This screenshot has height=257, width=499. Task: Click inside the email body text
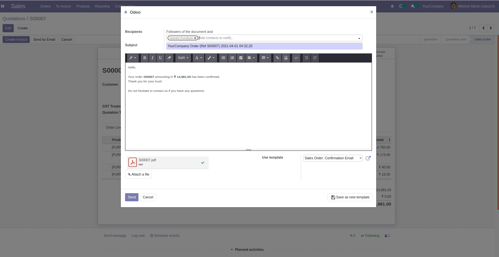pyautogui.click(x=249, y=106)
